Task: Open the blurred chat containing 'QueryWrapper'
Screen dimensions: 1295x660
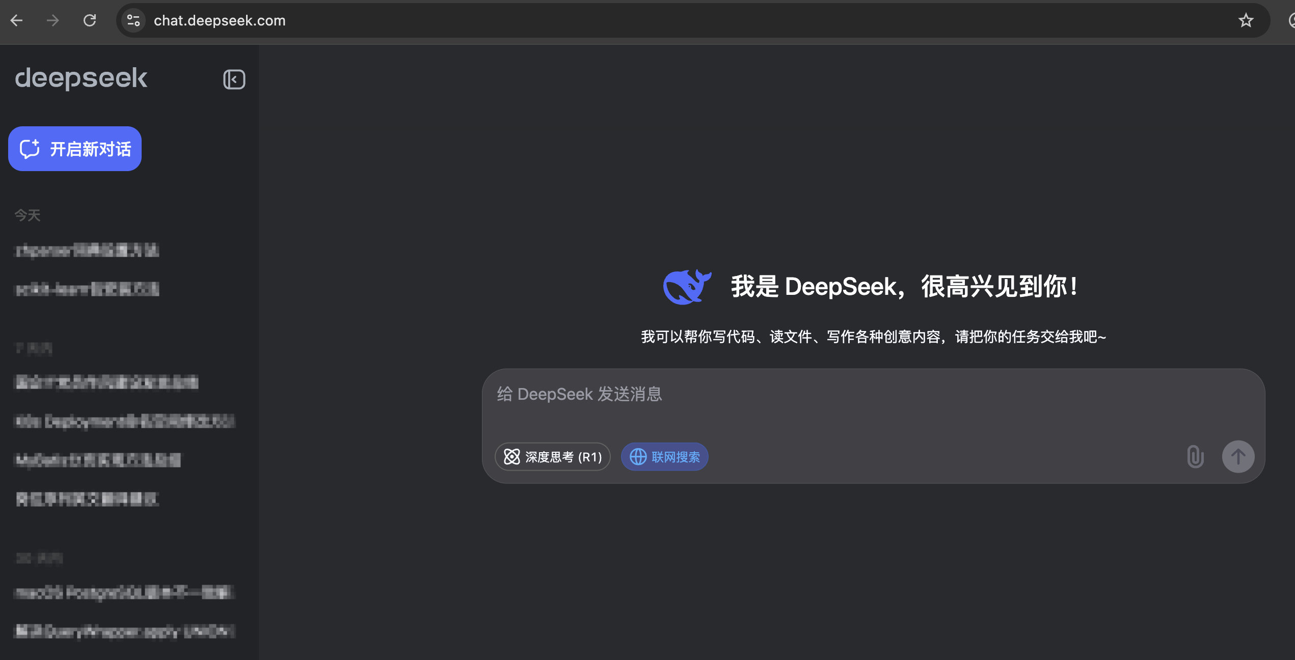Action: coord(125,631)
